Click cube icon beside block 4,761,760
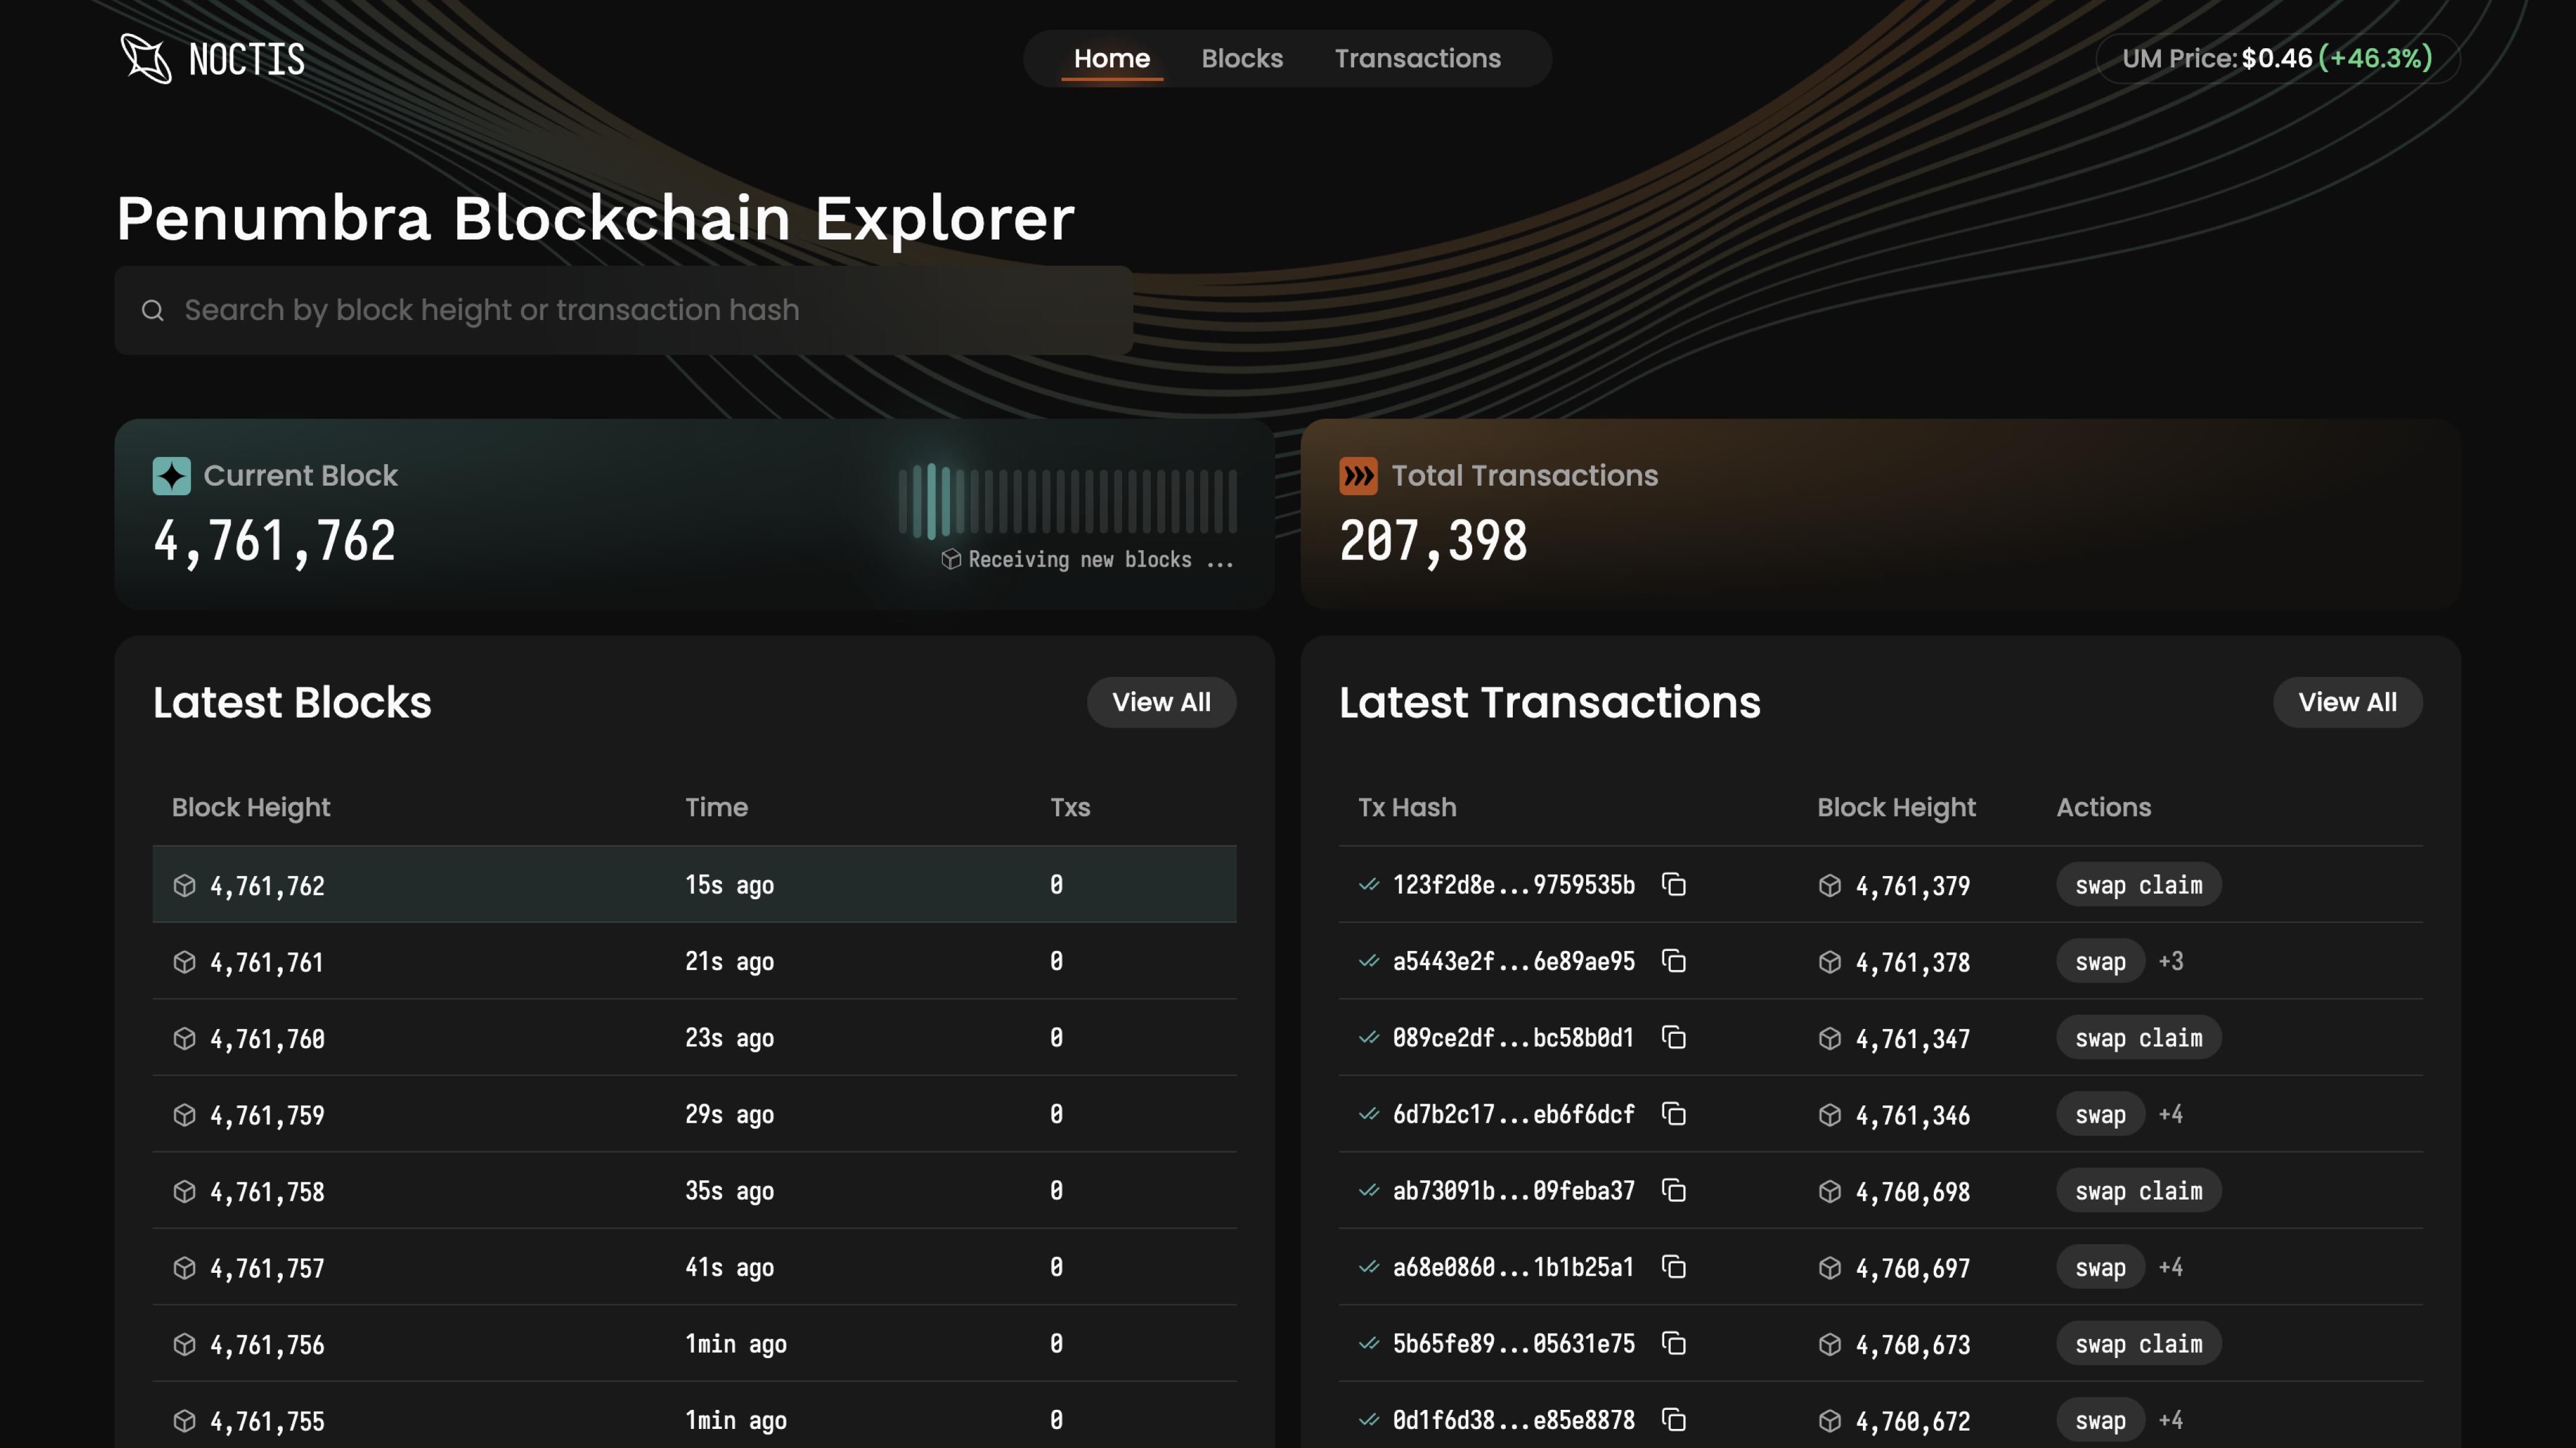The width and height of the screenshot is (2576, 1448). [x=184, y=1038]
